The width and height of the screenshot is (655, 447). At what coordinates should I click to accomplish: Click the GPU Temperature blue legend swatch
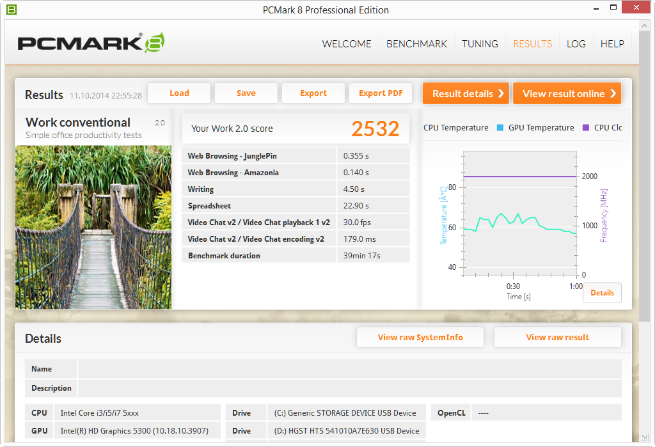pos(500,127)
